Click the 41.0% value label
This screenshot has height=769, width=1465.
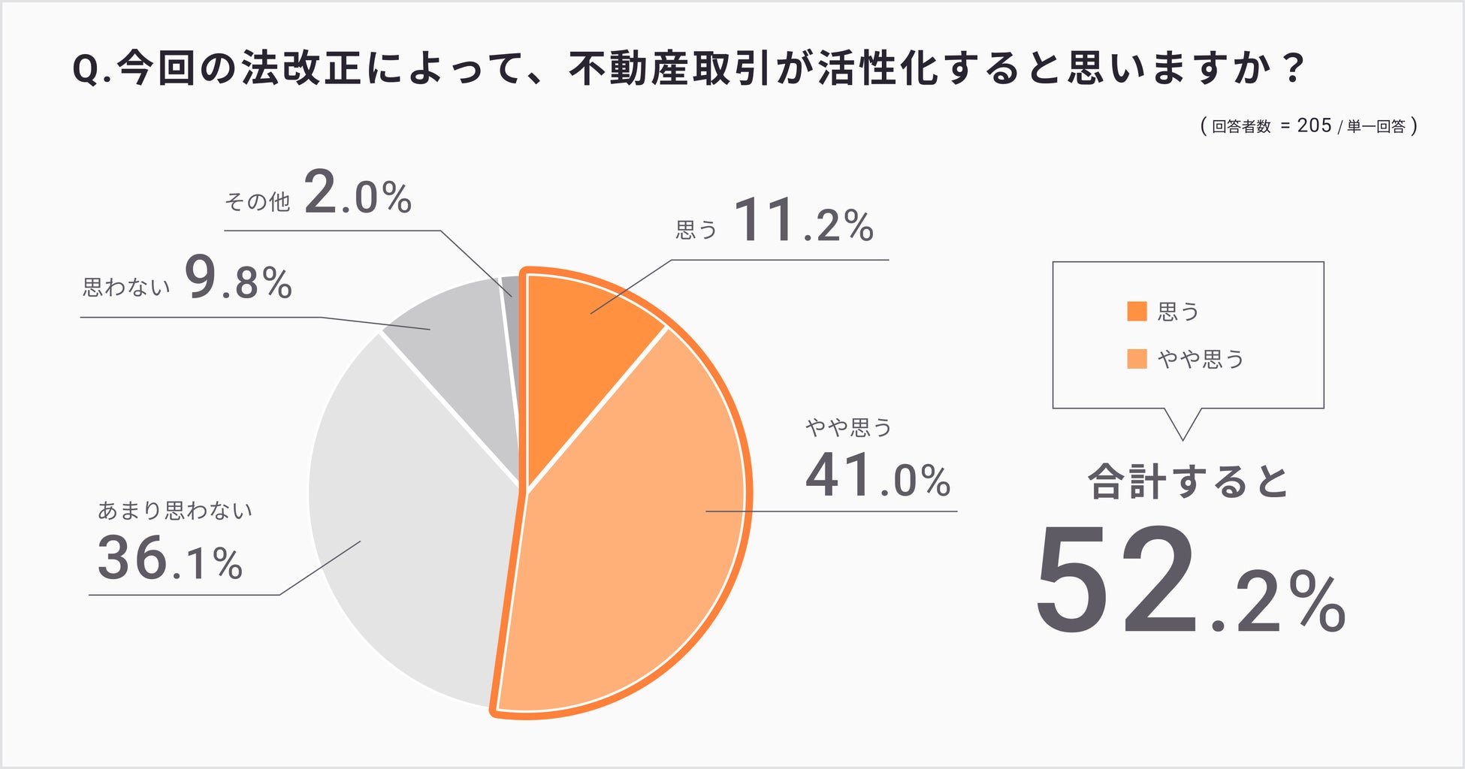tap(877, 476)
